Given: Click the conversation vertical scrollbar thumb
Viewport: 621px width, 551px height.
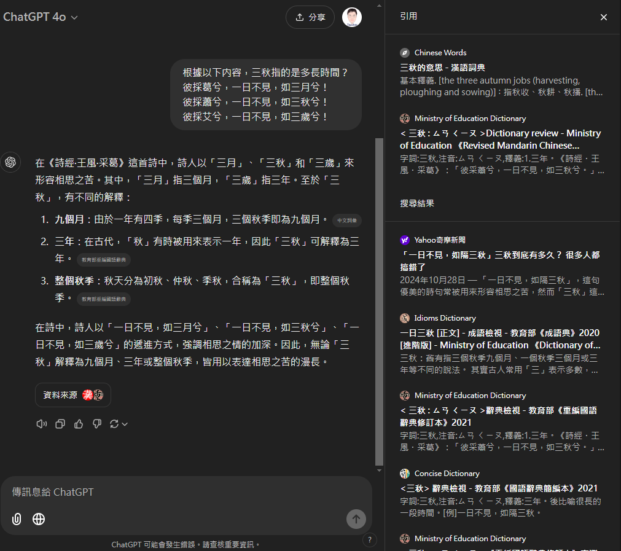Looking at the screenshot, I should [379, 302].
